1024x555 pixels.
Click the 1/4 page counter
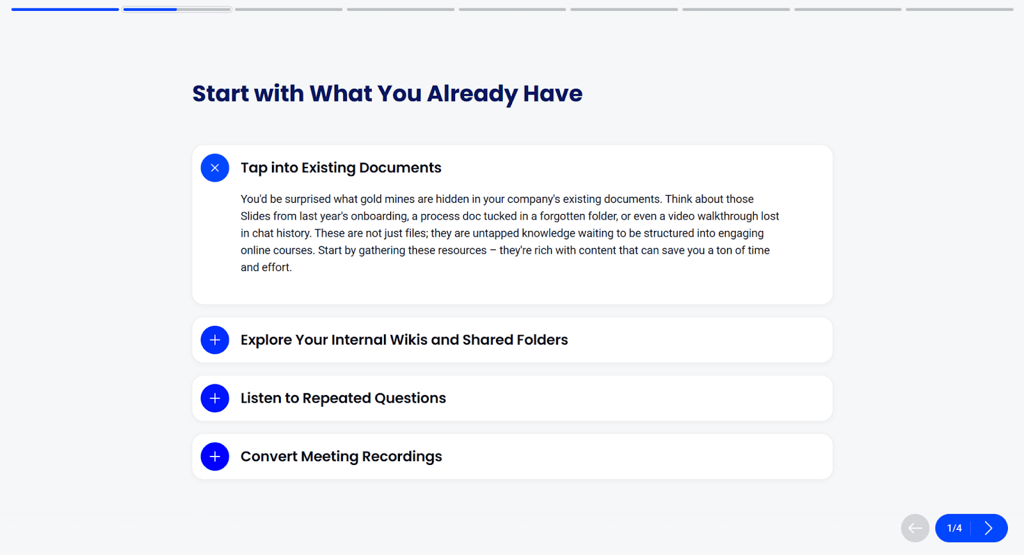pyautogui.click(x=954, y=528)
